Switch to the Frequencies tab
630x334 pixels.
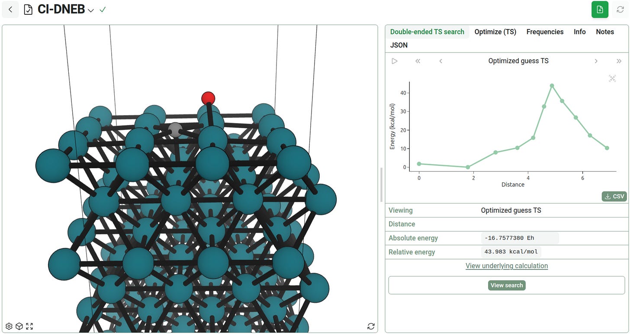[x=545, y=32]
